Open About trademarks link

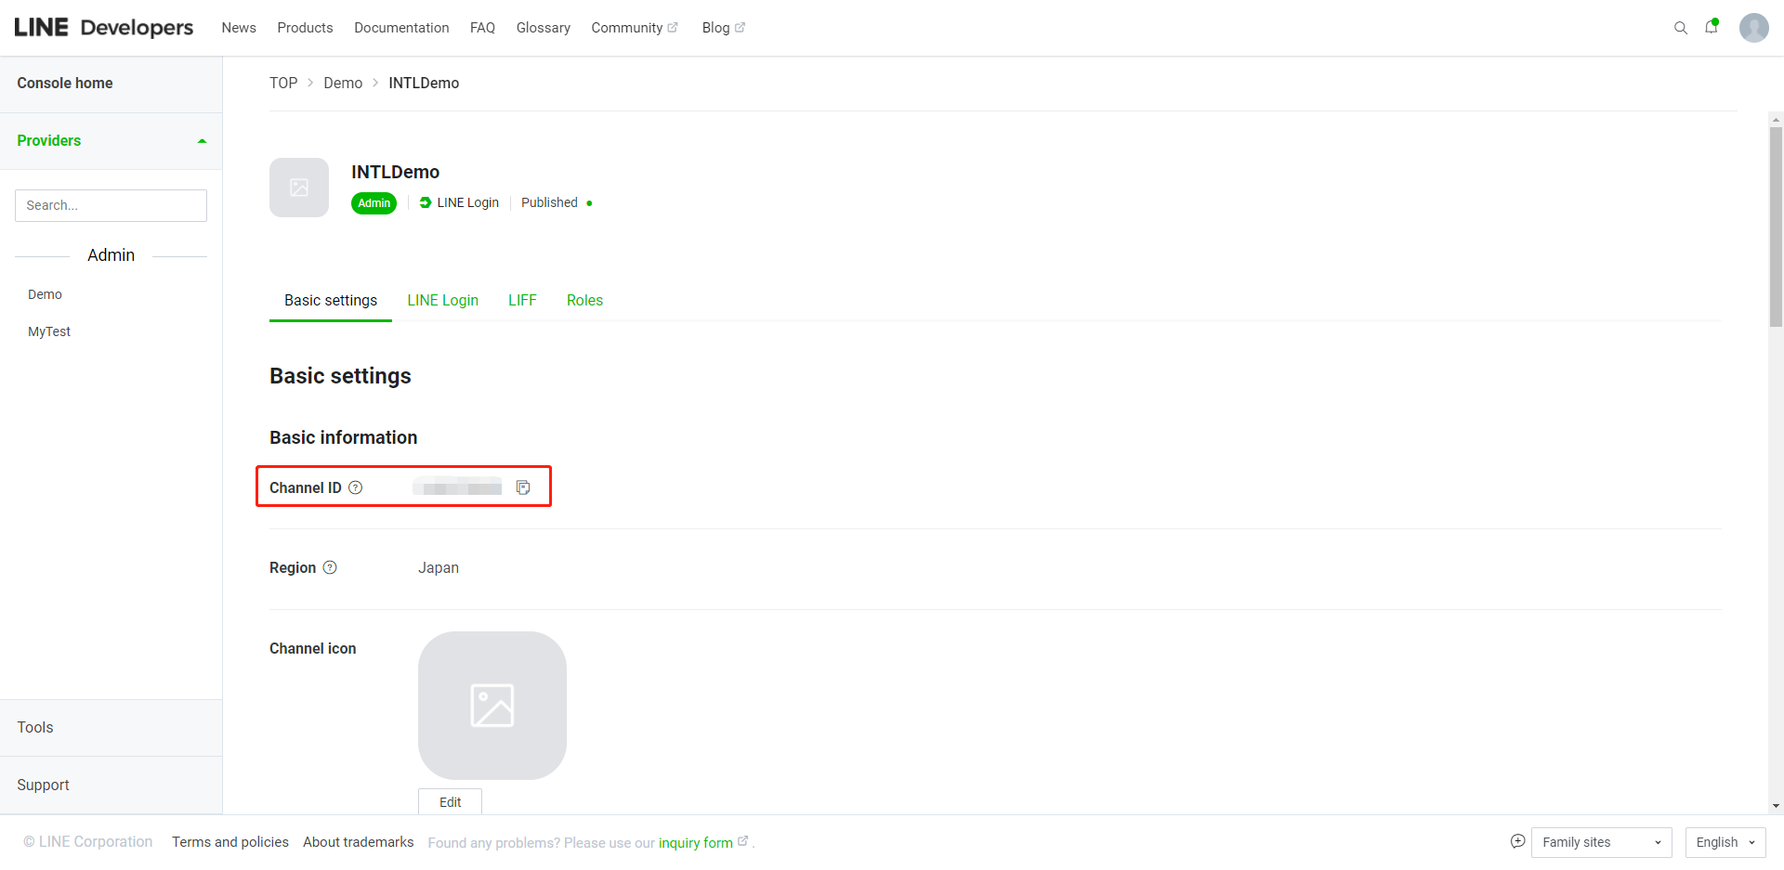point(359,842)
